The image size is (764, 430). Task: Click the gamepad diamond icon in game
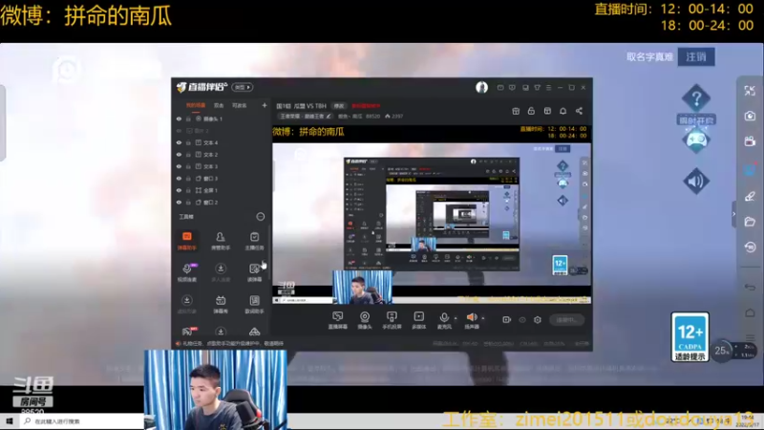tap(696, 140)
